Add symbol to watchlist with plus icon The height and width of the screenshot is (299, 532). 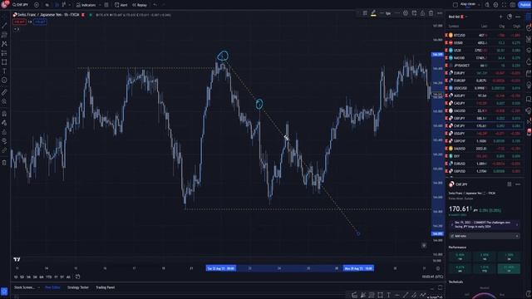tap(500, 17)
